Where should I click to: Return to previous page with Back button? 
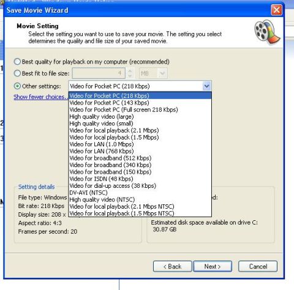pos(173,266)
